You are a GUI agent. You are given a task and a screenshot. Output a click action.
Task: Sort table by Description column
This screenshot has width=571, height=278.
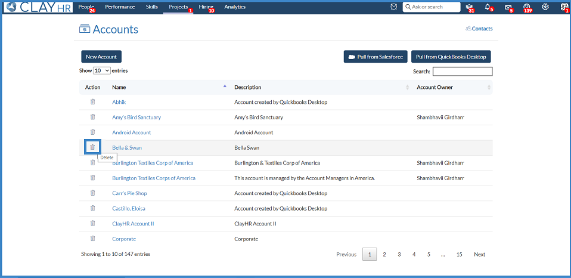point(322,88)
